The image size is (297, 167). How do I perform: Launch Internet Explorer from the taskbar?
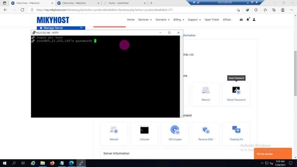coord(33,163)
